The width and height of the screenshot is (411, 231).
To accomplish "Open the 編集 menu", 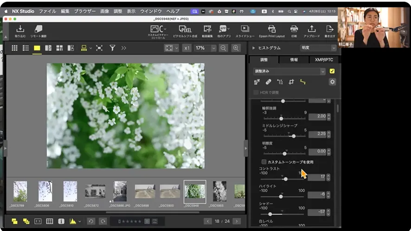I will pyautogui.click(x=65, y=11).
